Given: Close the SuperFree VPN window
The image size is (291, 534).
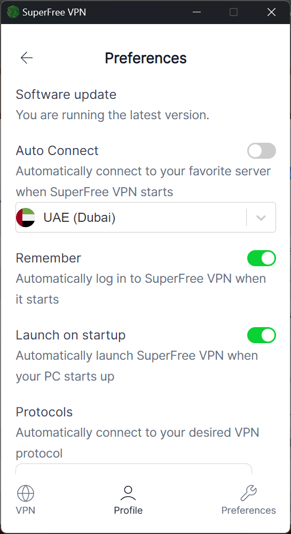Looking at the screenshot, I should (271, 12).
